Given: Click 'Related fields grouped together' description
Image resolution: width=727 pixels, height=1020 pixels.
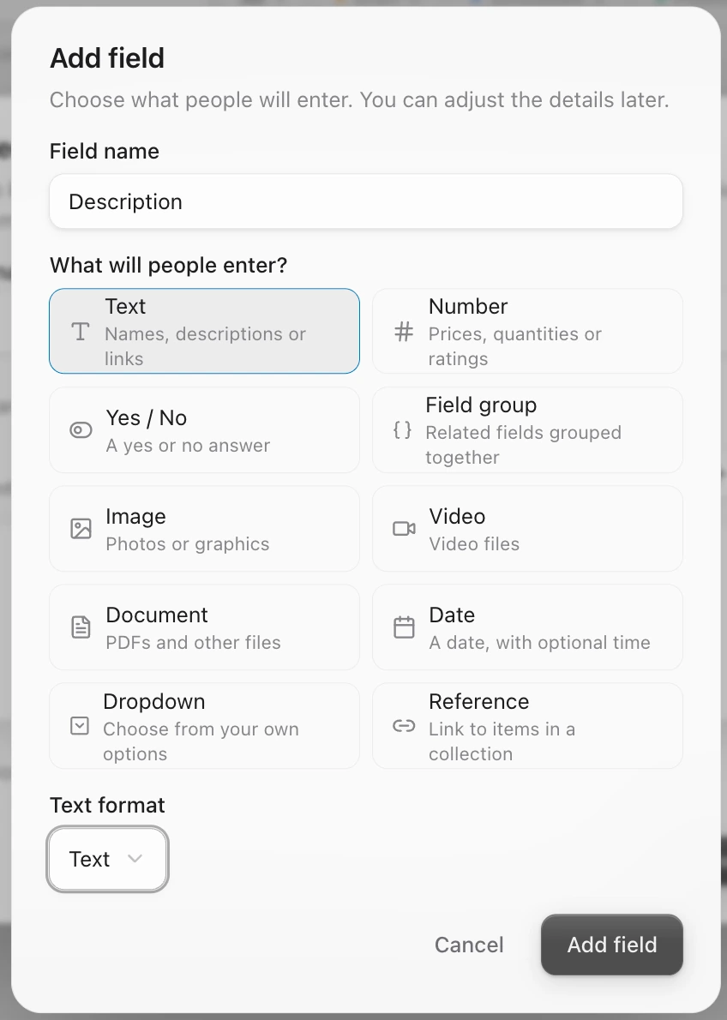Looking at the screenshot, I should tap(523, 445).
